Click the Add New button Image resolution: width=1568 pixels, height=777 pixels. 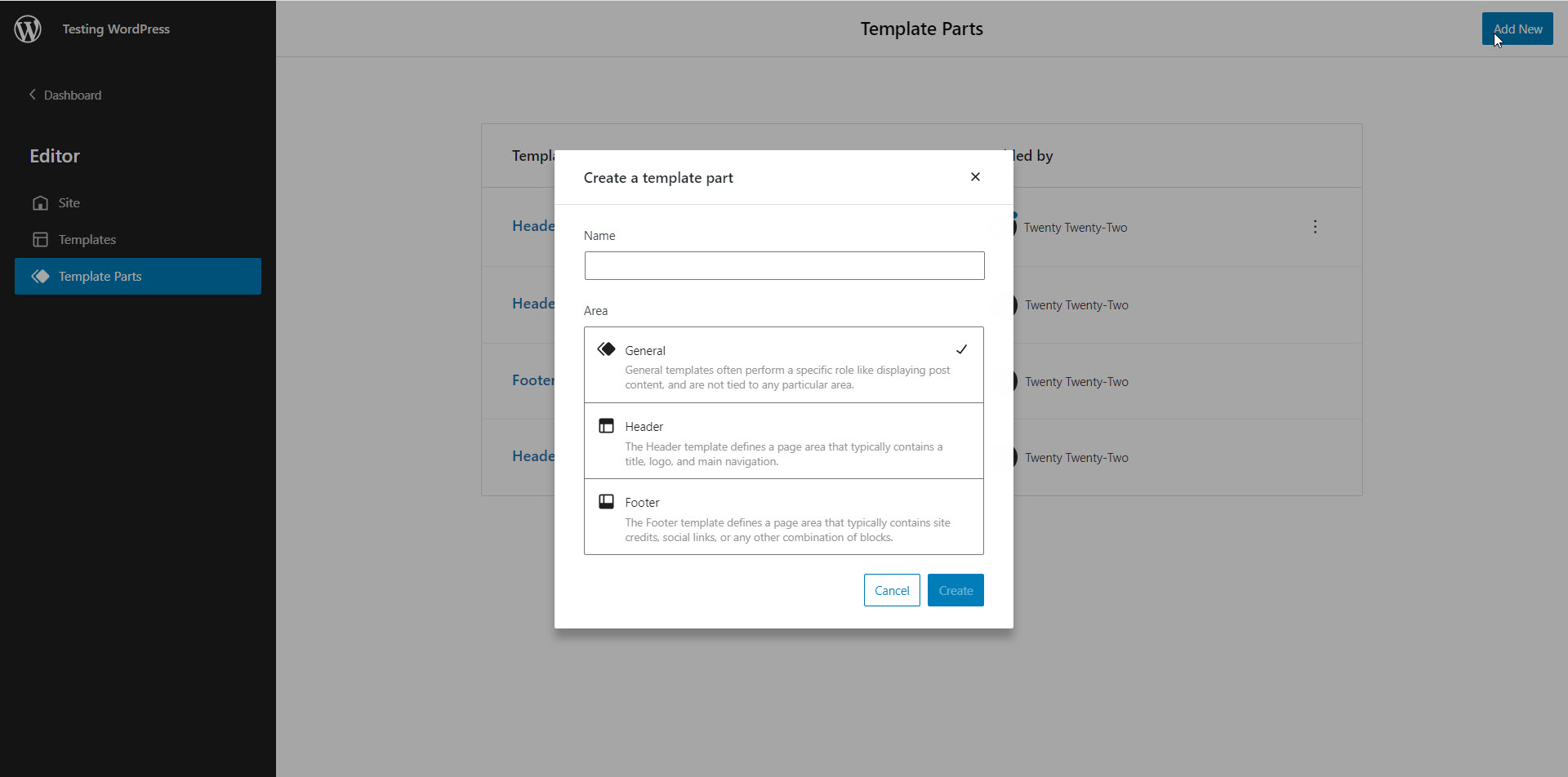point(1517,29)
